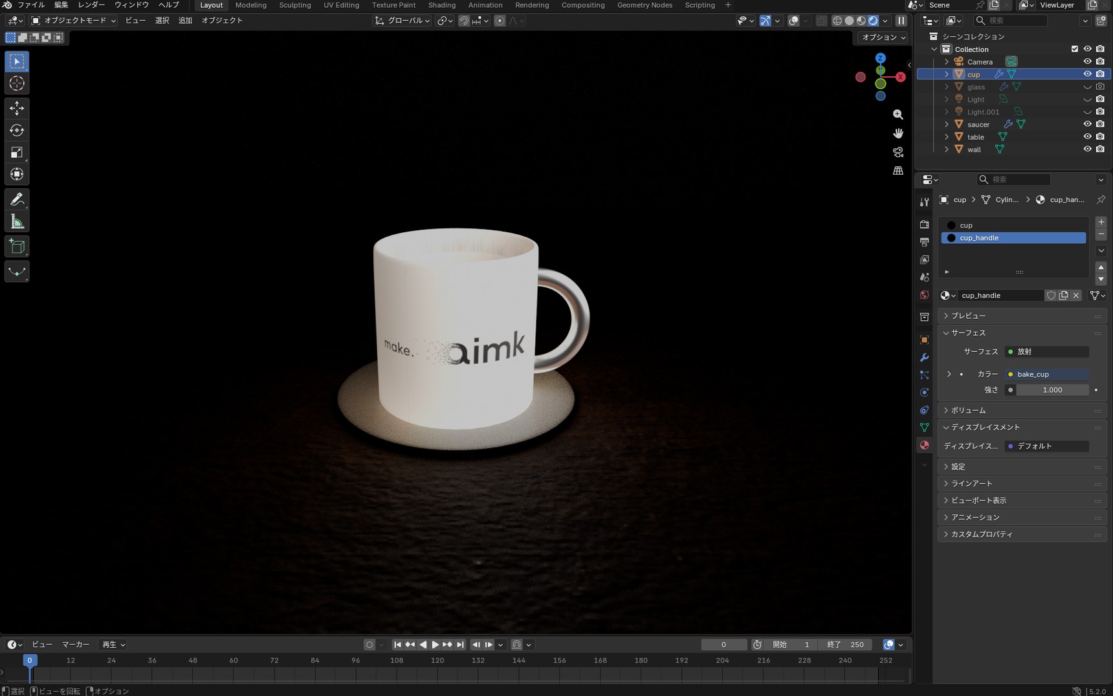Open the レンダー menu
The image size is (1113, 696).
click(91, 5)
